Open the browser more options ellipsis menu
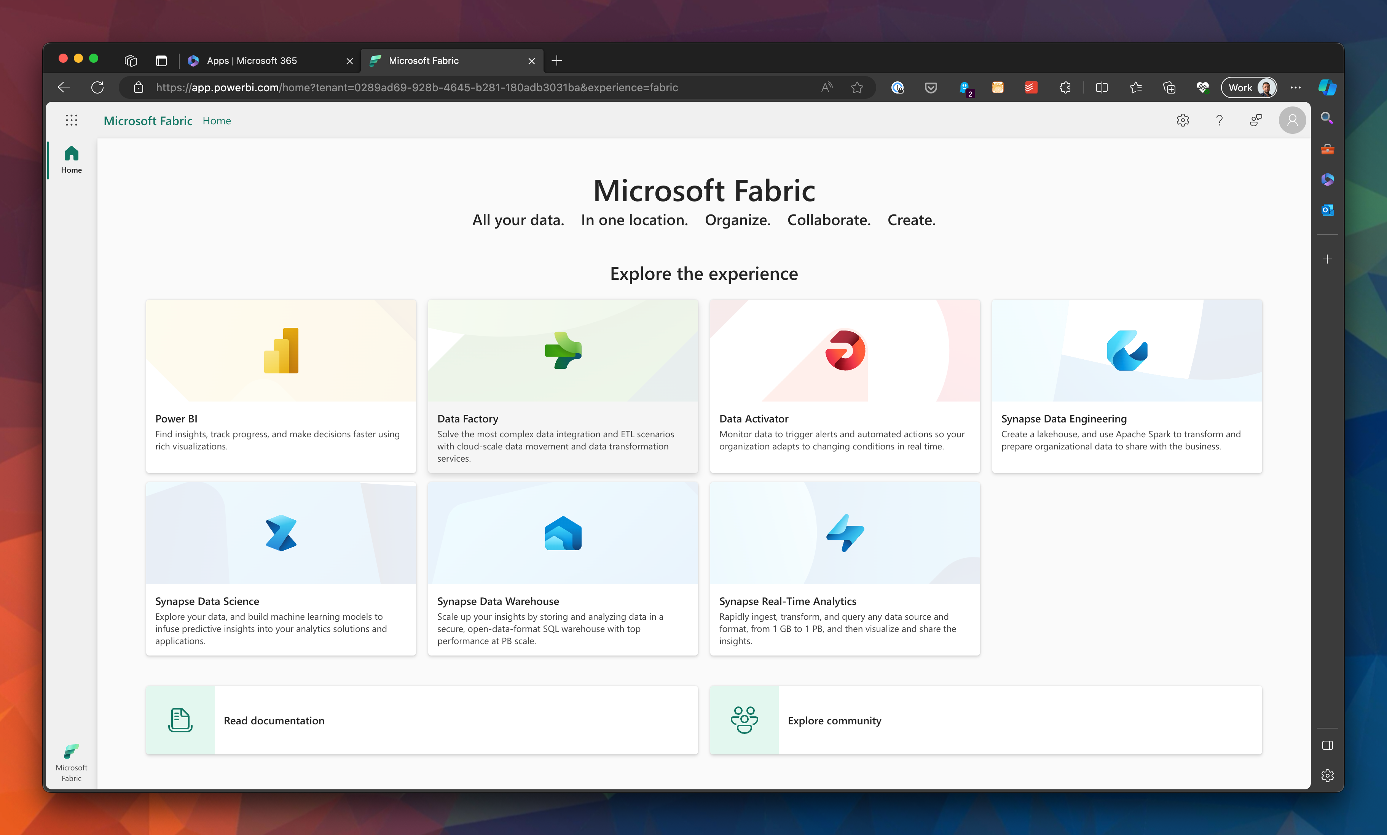The width and height of the screenshot is (1387, 835). (x=1295, y=88)
